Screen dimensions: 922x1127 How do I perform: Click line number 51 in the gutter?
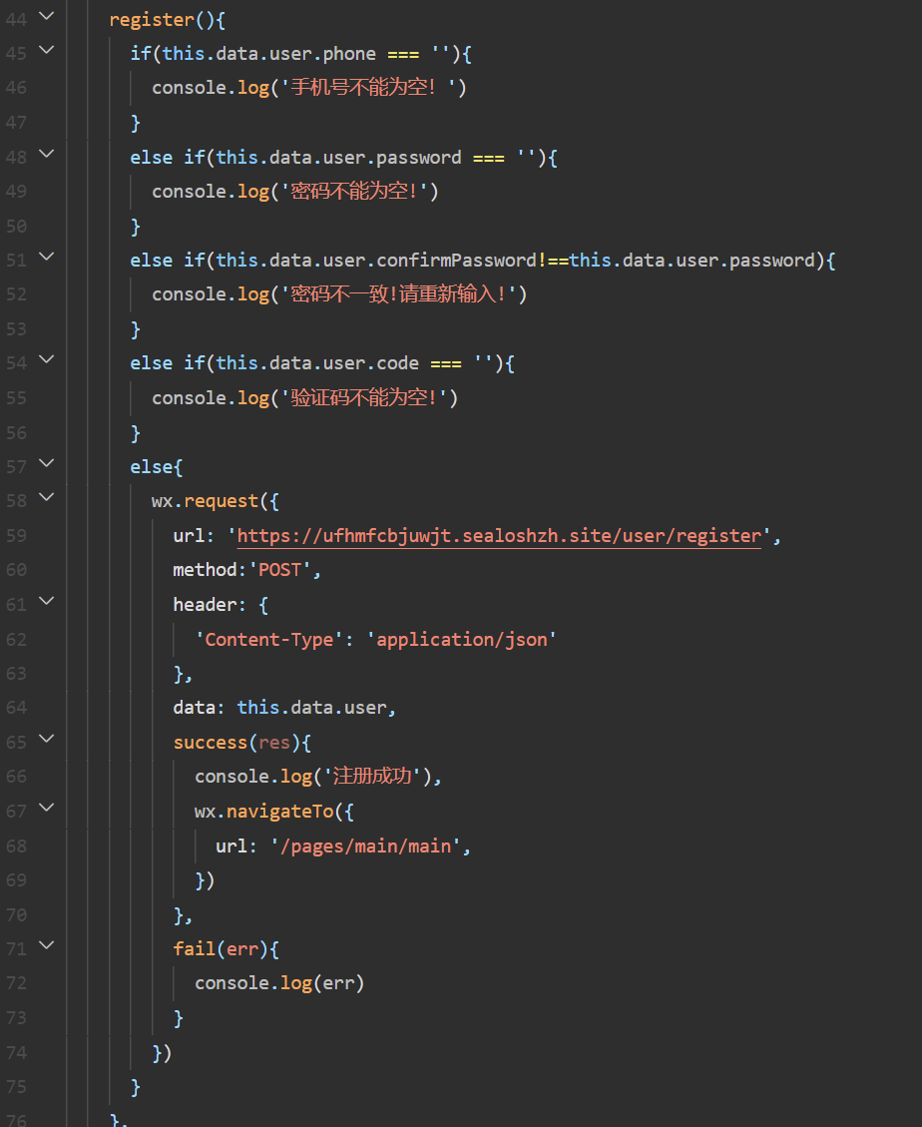[17, 261]
